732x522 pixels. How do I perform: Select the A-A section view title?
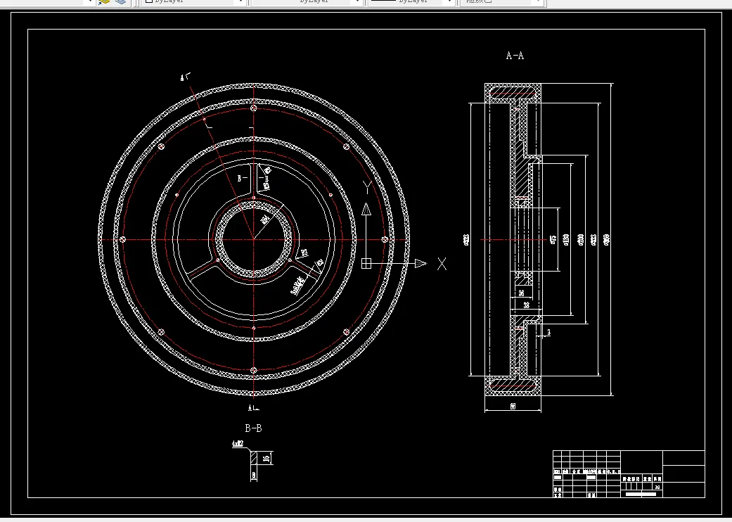pos(515,56)
